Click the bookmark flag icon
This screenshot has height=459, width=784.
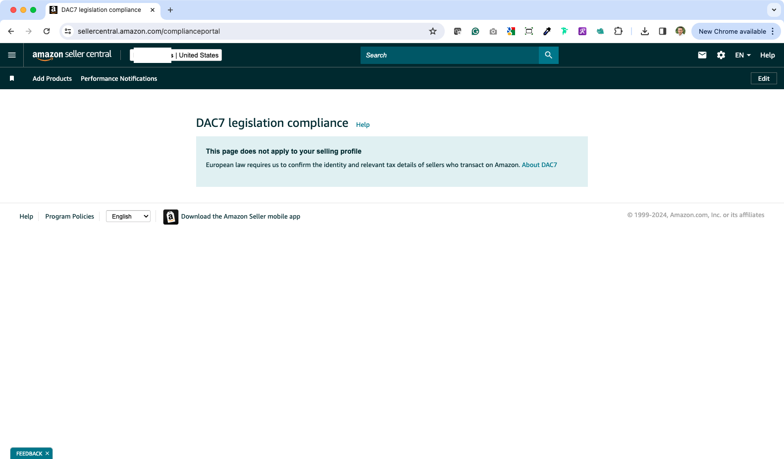tap(12, 78)
